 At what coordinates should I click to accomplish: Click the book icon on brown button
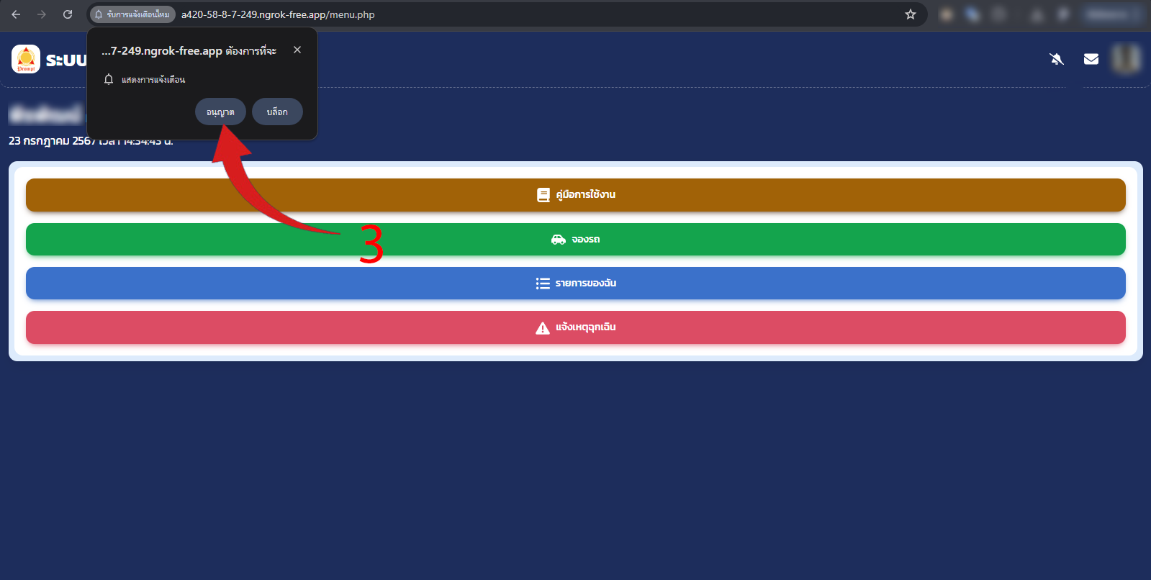point(543,195)
